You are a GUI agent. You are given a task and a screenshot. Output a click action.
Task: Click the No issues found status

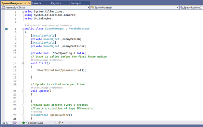click(x=34, y=123)
